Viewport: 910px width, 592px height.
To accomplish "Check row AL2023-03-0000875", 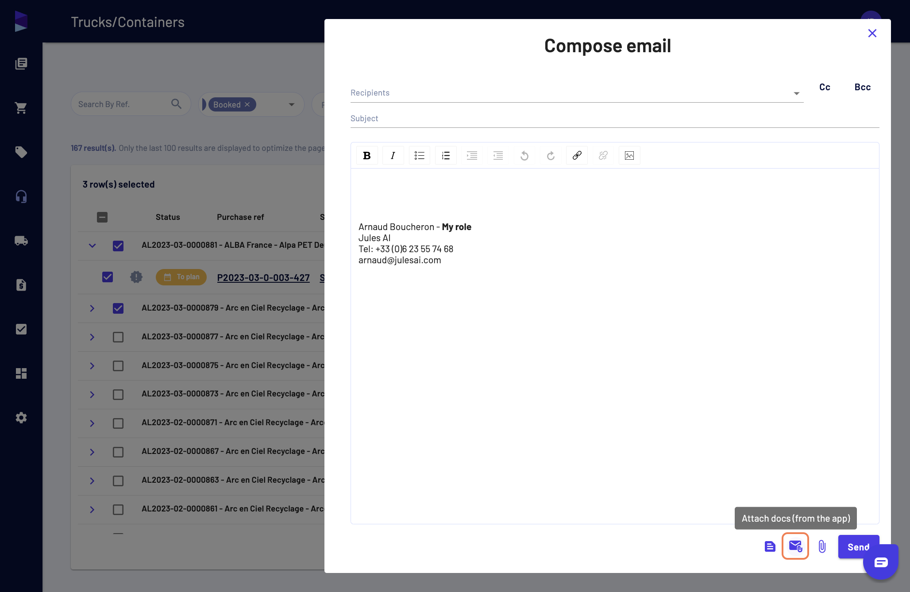I will (118, 366).
